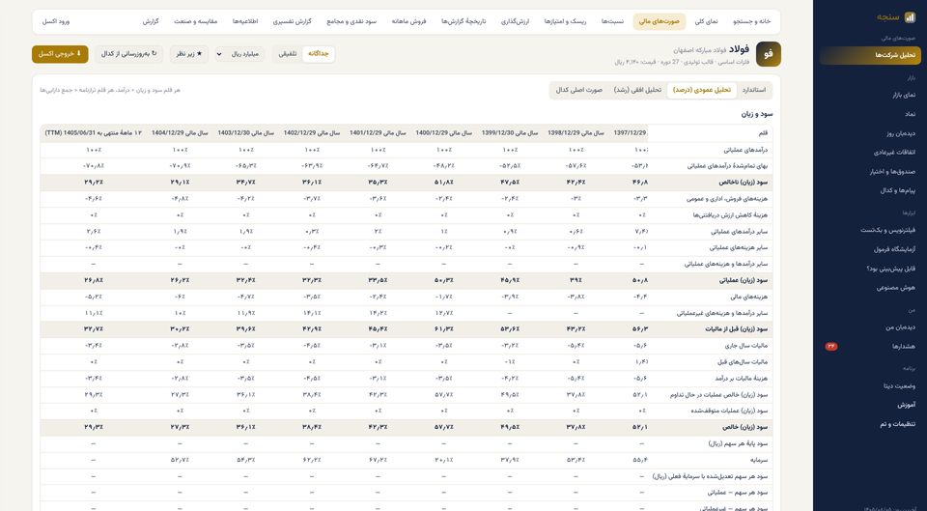This screenshot has height=511, width=927.
Task: Open the سود نقدی و مجامع tab
Action: pyautogui.click(x=351, y=21)
